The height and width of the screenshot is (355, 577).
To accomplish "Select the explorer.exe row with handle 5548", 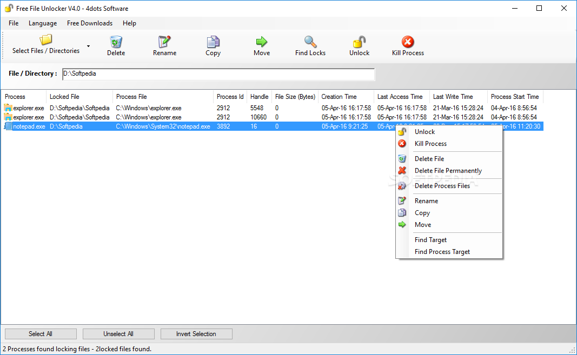I will (273, 108).
